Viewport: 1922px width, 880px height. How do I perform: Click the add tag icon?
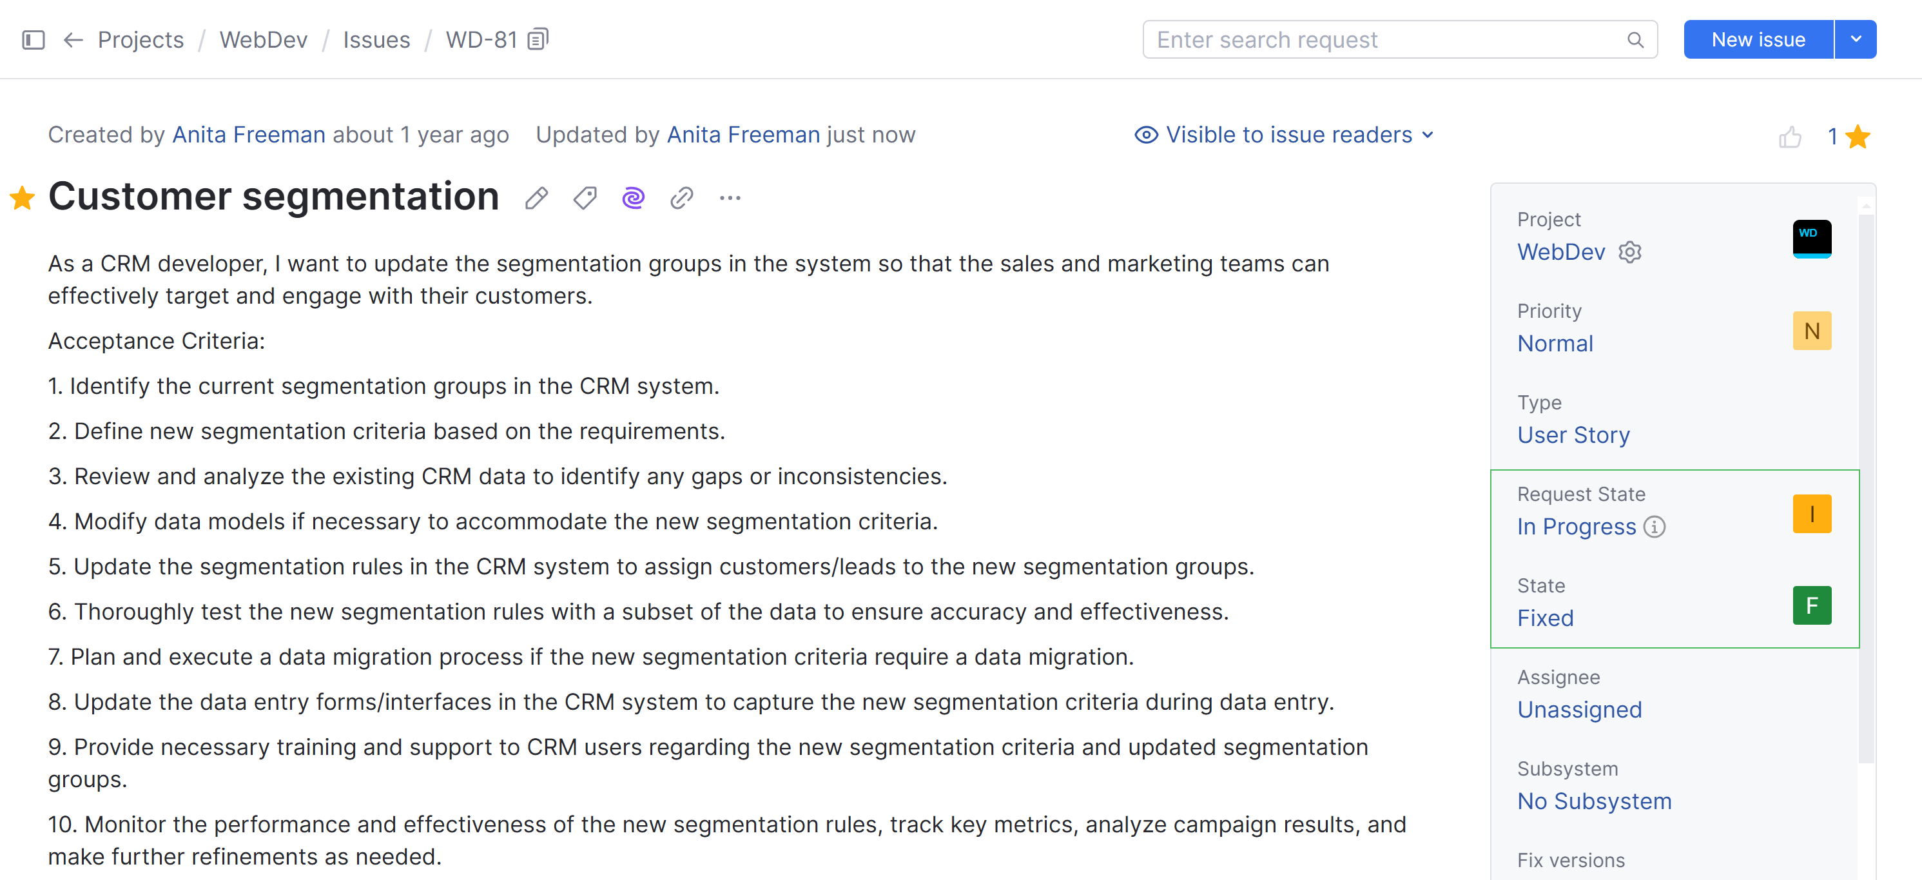pos(585,198)
